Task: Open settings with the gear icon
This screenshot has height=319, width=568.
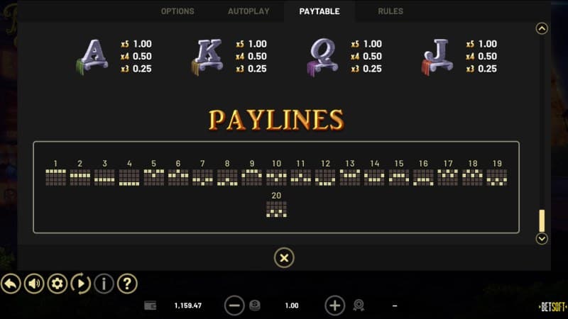Action: [x=57, y=284]
